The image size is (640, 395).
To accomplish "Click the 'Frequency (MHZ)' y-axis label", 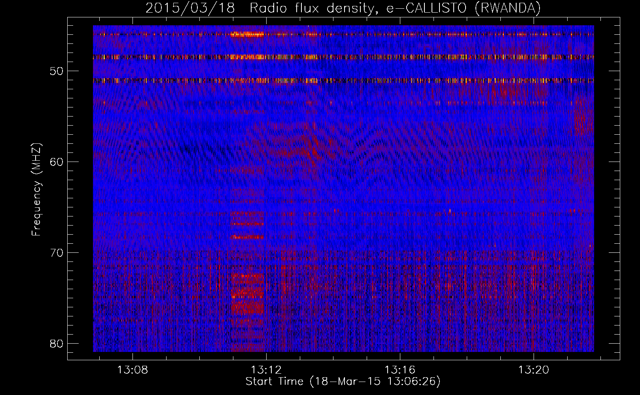I will pyautogui.click(x=36, y=190).
